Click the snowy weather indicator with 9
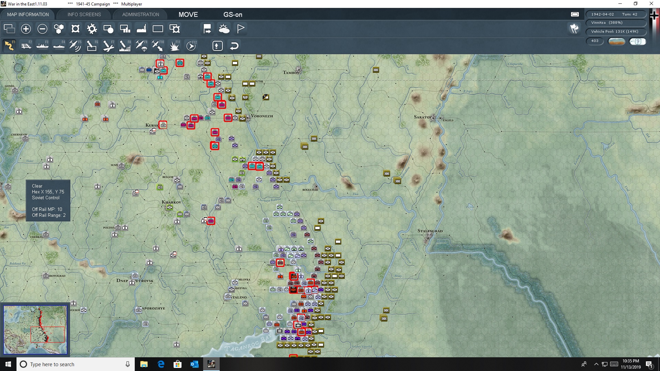This screenshot has width=660, height=371. (x=637, y=41)
